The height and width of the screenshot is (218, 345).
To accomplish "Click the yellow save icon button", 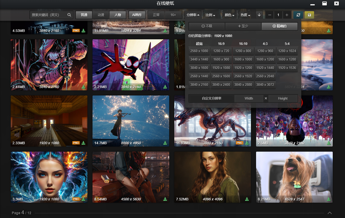I will pyautogui.click(x=309, y=15).
